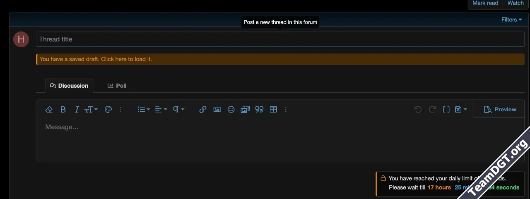Open paragraph format menu
This screenshot has height=199, width=530.
178,110
